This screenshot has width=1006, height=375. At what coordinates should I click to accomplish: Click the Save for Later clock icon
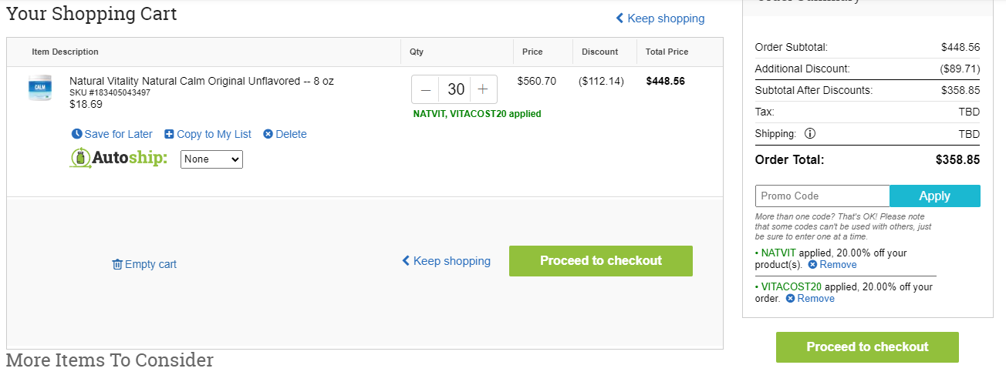coord(76,134)
